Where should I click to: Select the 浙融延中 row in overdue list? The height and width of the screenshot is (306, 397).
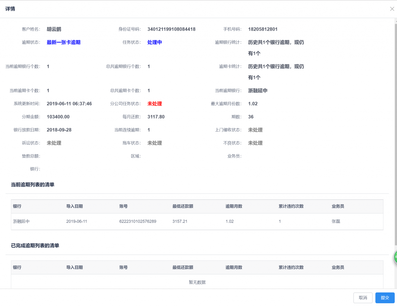pos(197,221)
